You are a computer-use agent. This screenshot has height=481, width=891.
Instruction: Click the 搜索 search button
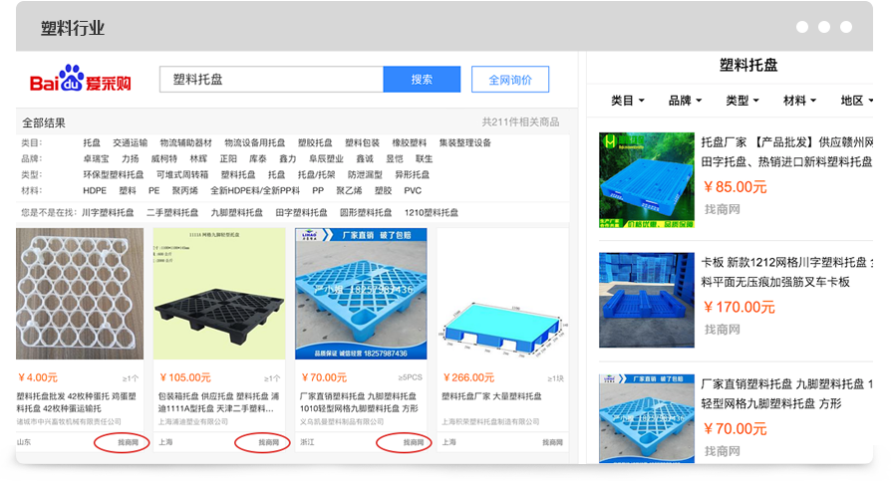[x=422, y=80]
